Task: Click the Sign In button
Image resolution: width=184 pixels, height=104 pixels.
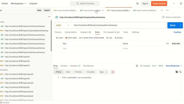Action: click(145, 3)
